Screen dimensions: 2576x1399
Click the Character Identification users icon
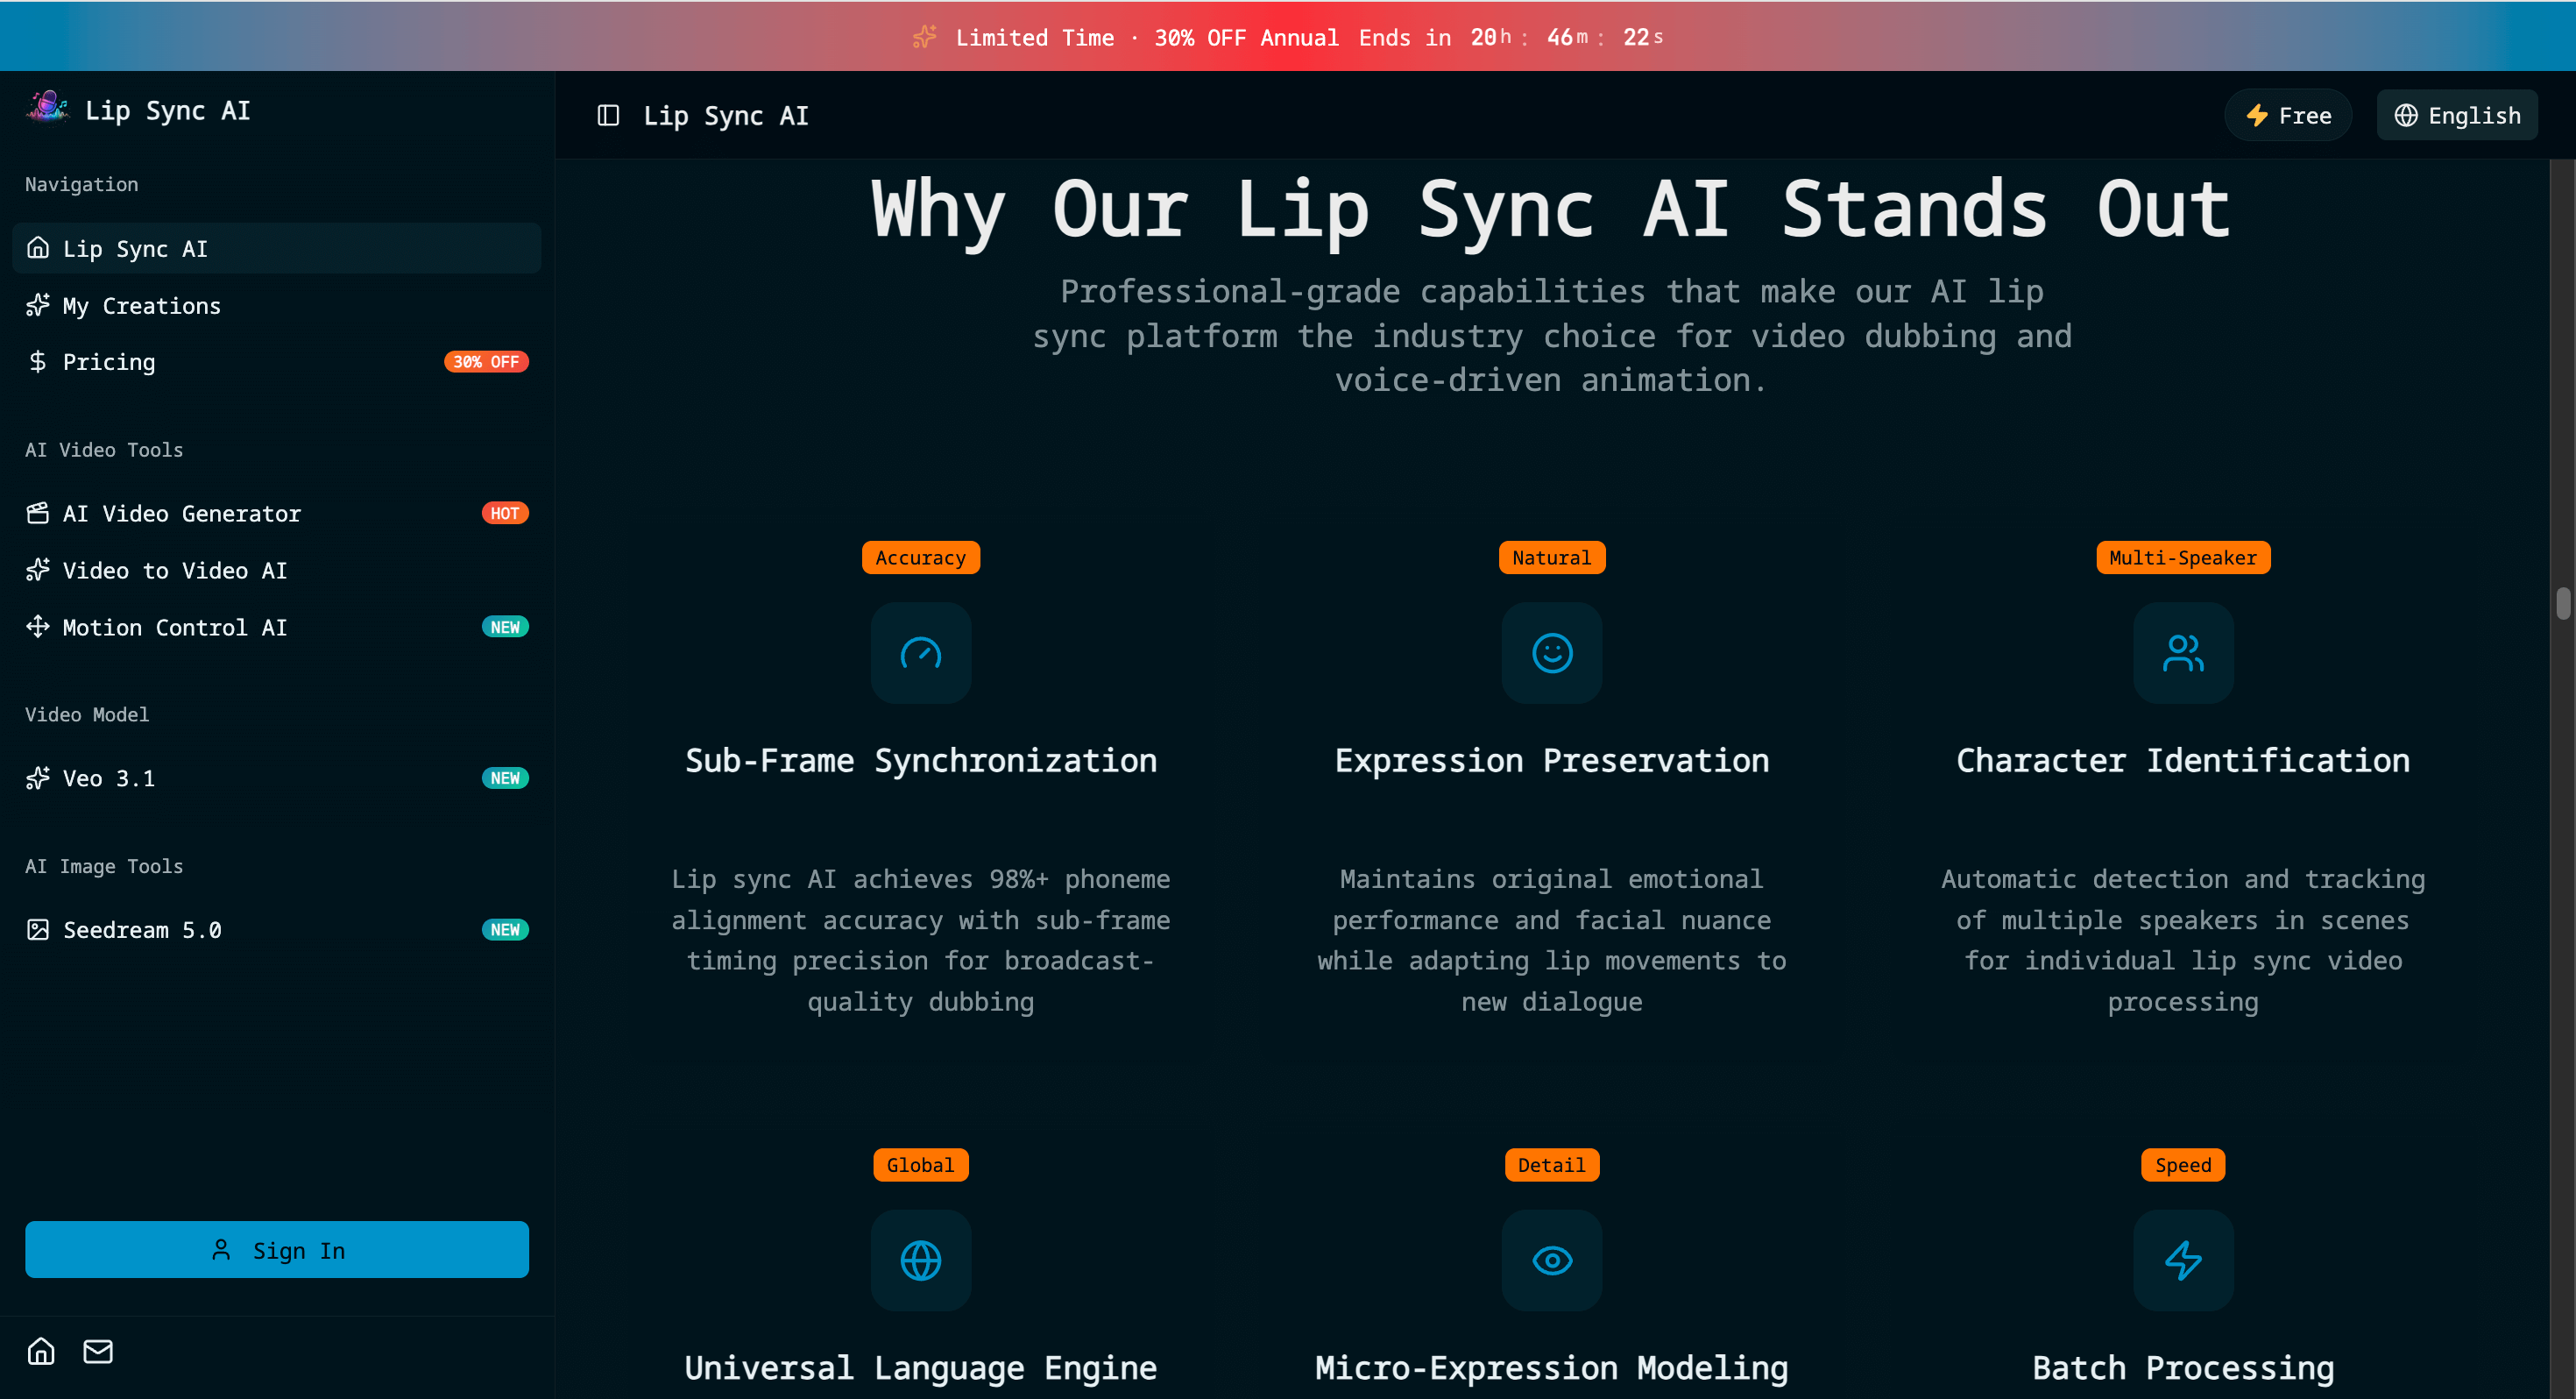2183,653
